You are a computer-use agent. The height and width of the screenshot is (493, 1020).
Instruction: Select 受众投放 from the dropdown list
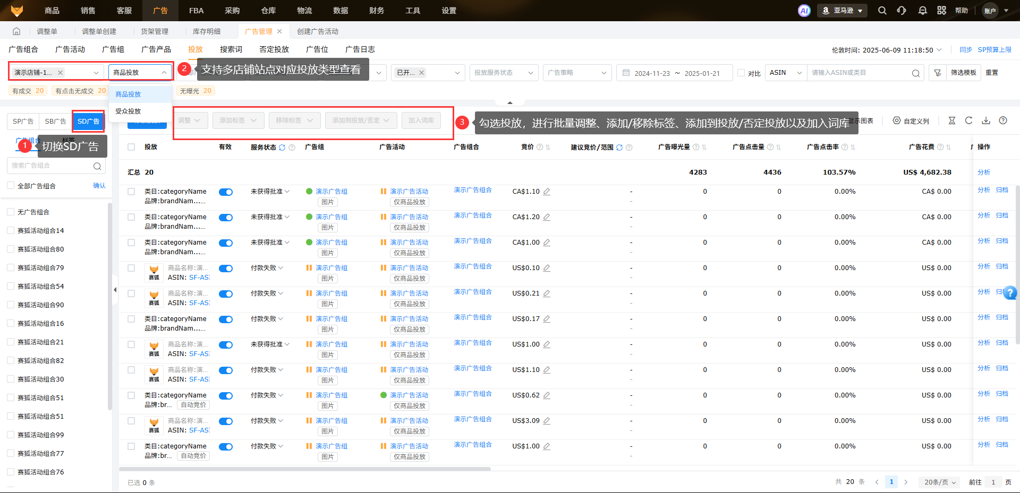pos(128,111)
